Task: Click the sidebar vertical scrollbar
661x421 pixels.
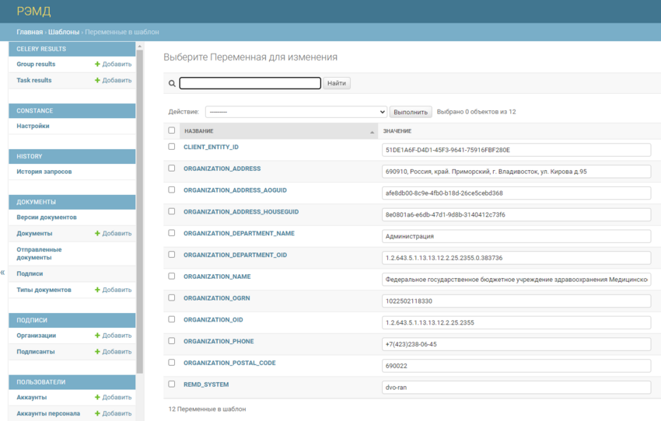Action: tap(140, 210)
